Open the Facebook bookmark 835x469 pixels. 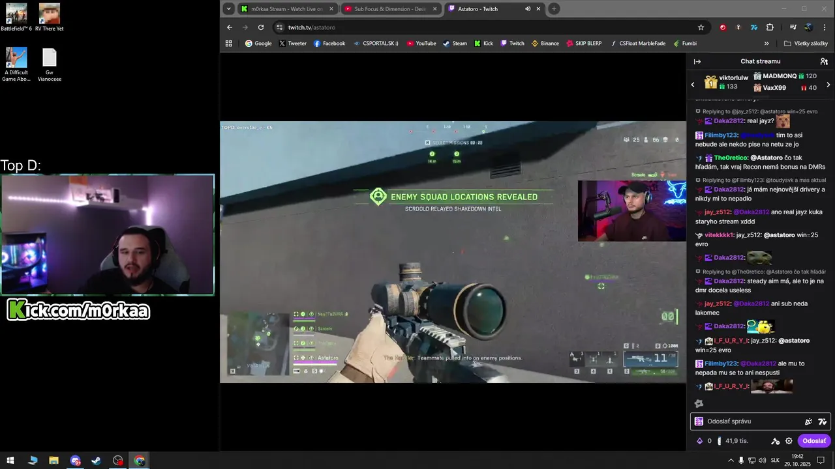point(329,44)
